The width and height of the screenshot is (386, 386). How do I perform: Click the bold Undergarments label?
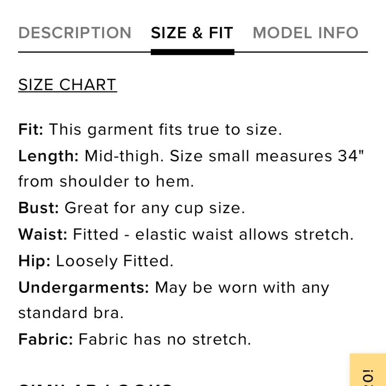[83, 288]
